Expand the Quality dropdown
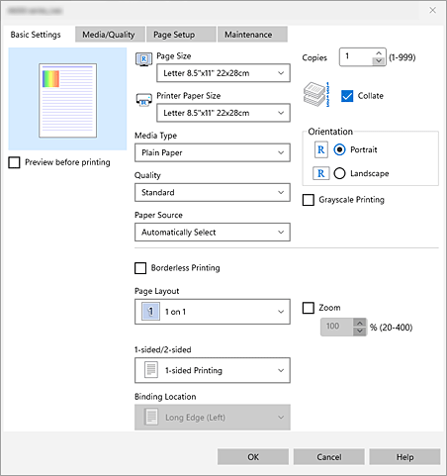 [x=213, y=192]
